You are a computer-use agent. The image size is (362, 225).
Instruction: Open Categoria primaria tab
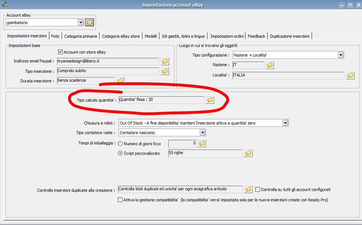[x=81, y=36]
